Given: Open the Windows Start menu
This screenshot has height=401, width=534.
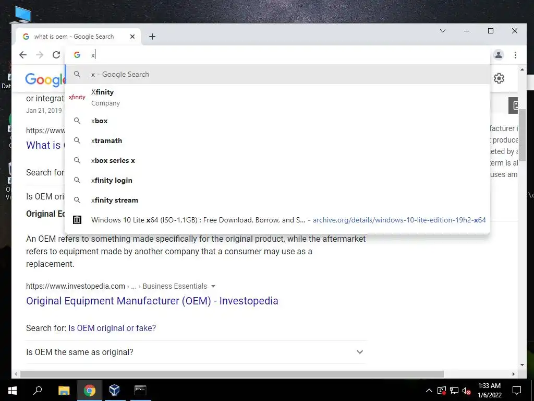Looking at the screenshot, I should point(13,390).
